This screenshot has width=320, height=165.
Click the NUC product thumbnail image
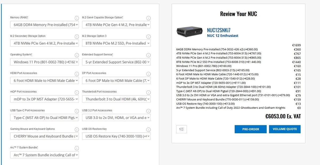click(190, 31)
